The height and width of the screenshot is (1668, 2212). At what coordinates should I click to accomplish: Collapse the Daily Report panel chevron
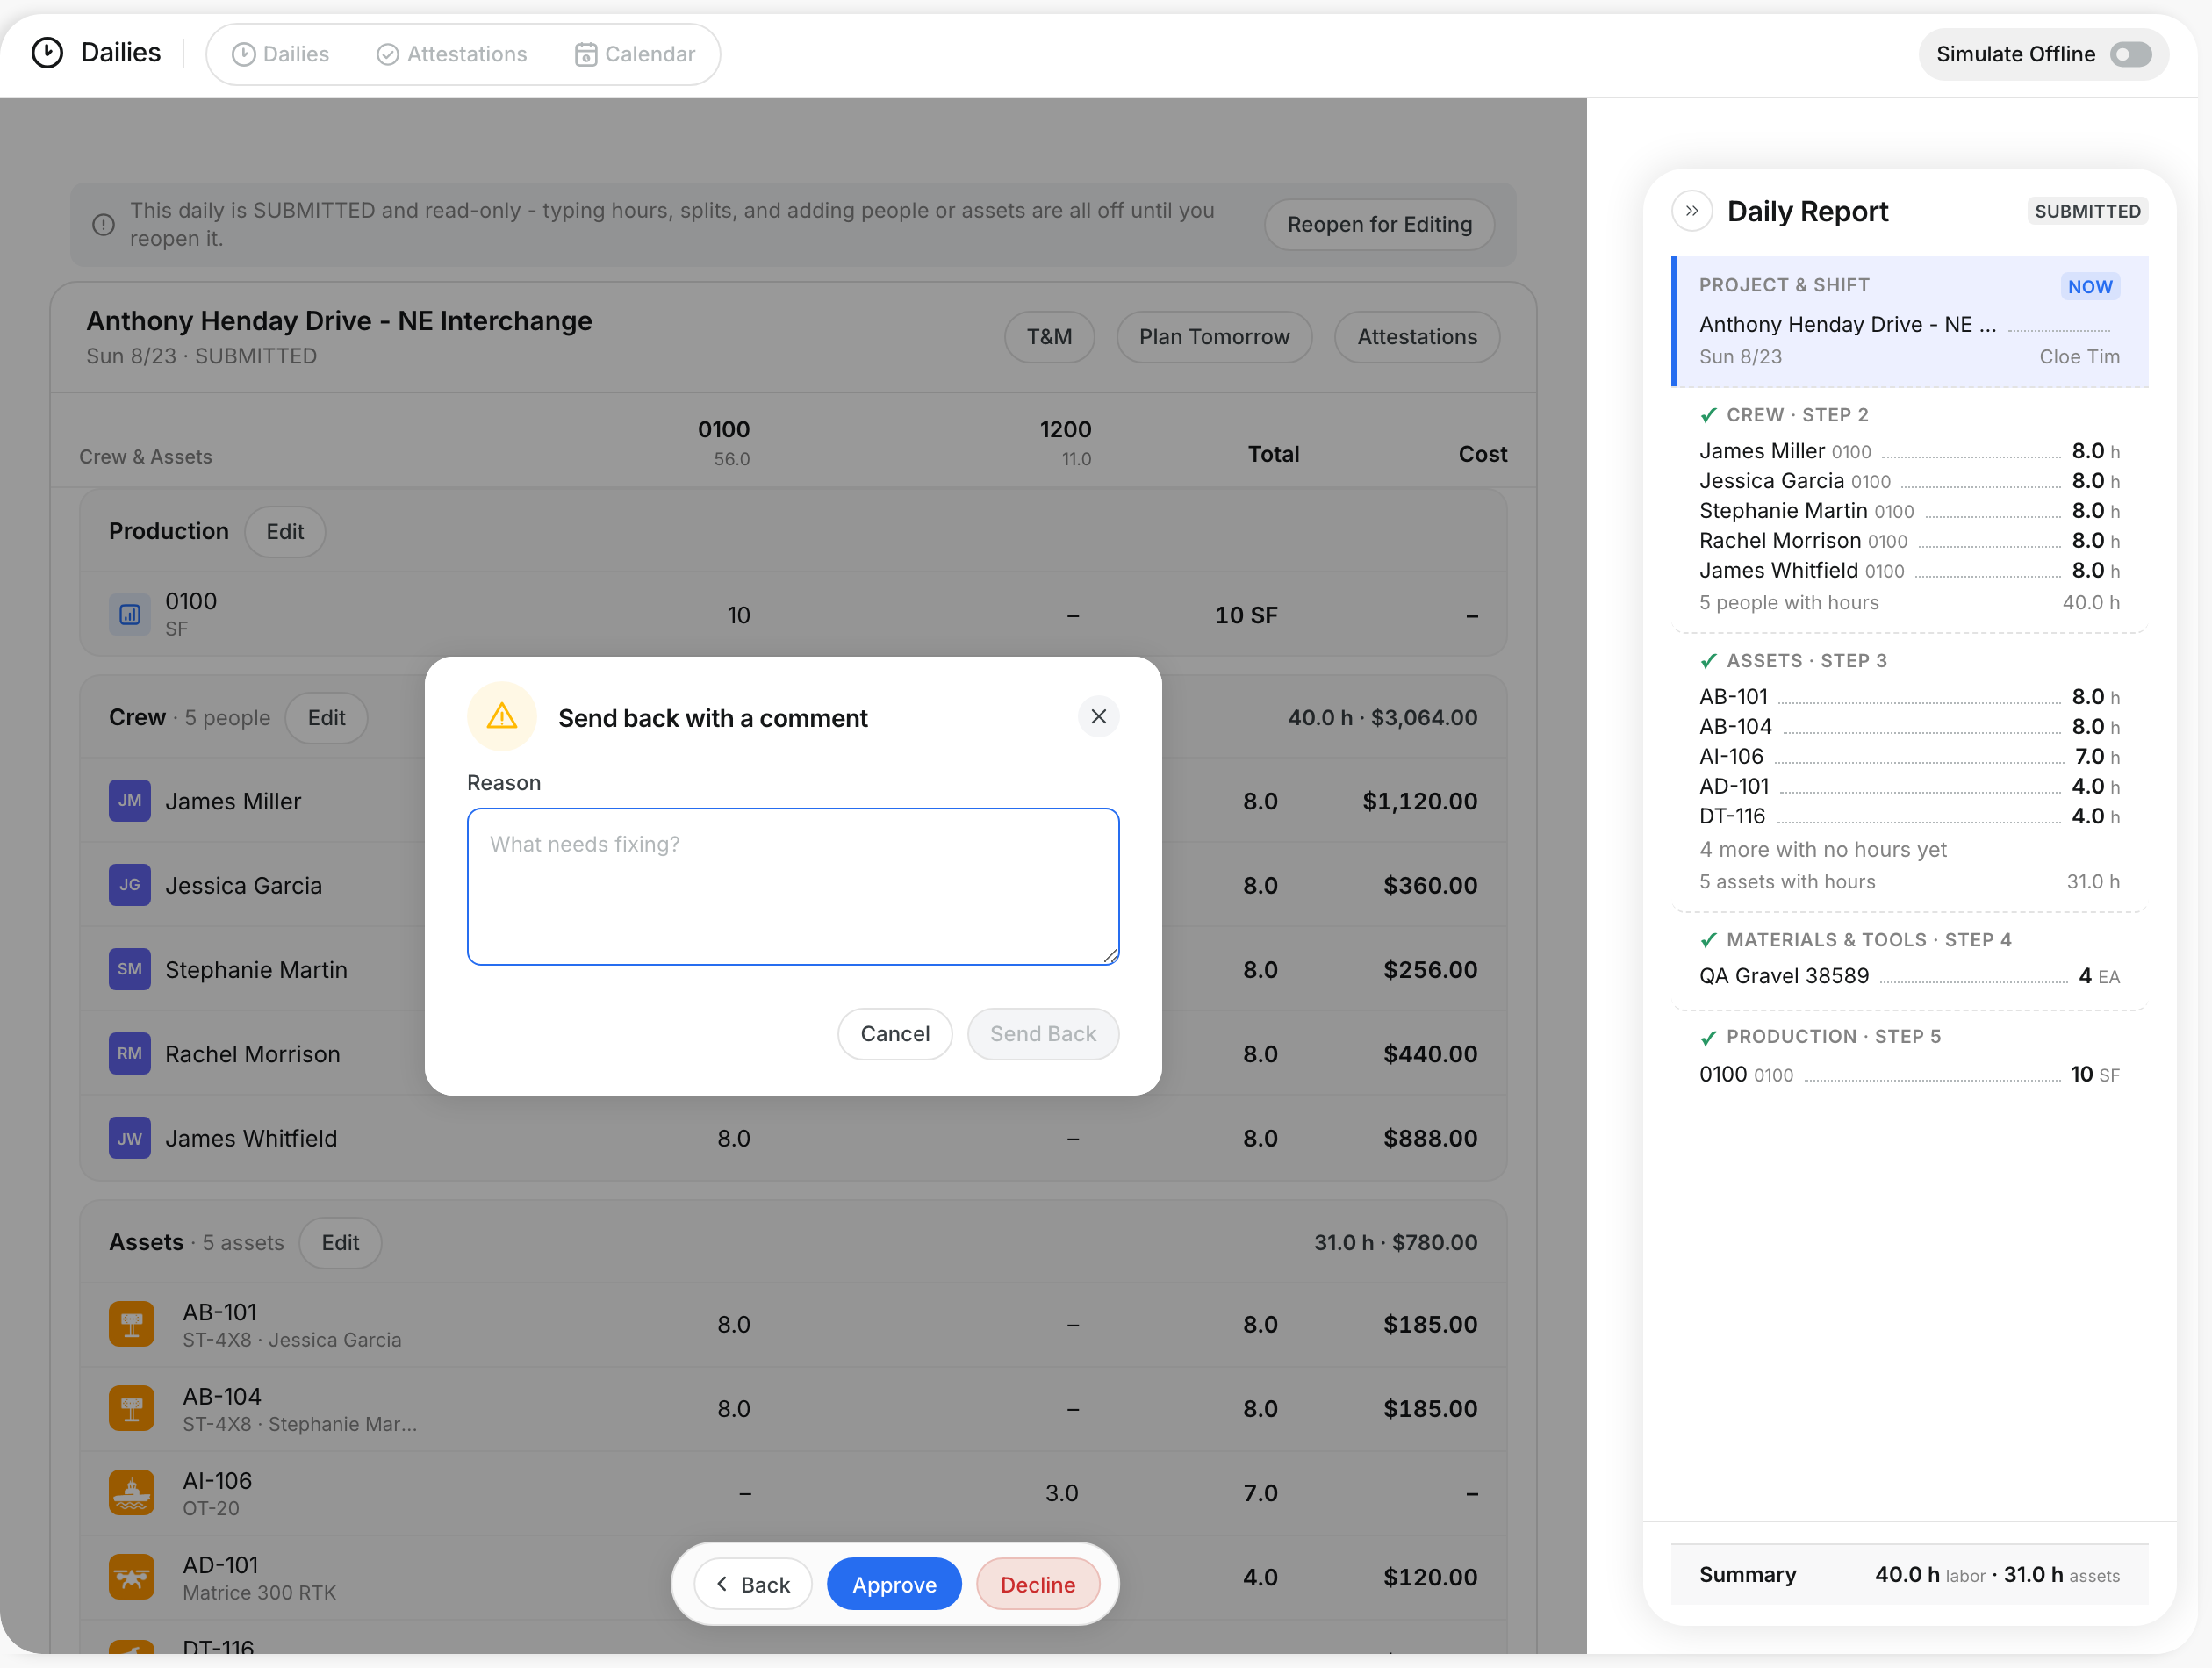[1692, 211]
